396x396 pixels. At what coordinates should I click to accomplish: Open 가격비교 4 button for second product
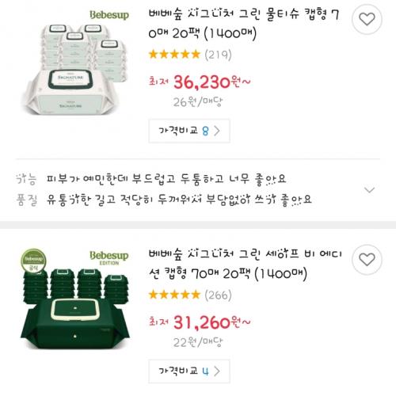(x=189, y=371)
